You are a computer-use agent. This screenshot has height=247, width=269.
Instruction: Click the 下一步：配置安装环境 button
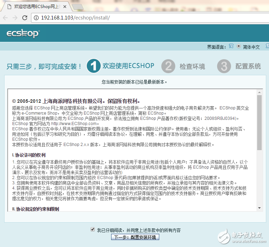[x=135, y=237]
